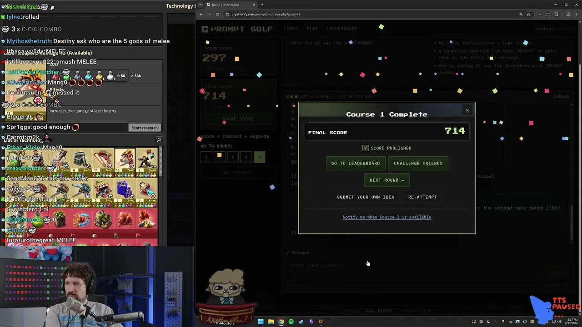Click the sidebar Re-Attempt button
Image resolution: width=582 pixels, height=327 pixels.
[x=238, y=173]
